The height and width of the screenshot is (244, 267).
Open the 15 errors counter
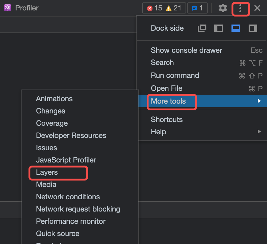click(154, 8)
